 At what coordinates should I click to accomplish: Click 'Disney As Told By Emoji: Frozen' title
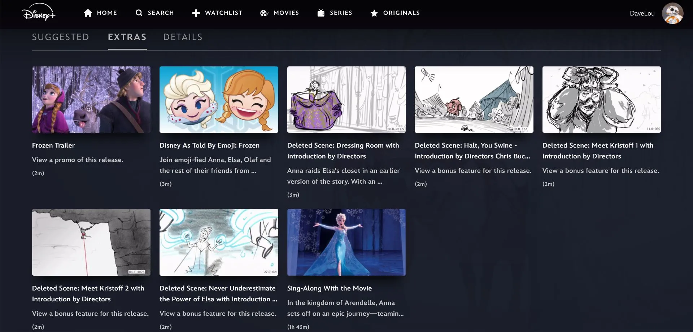tap(209, 145)
